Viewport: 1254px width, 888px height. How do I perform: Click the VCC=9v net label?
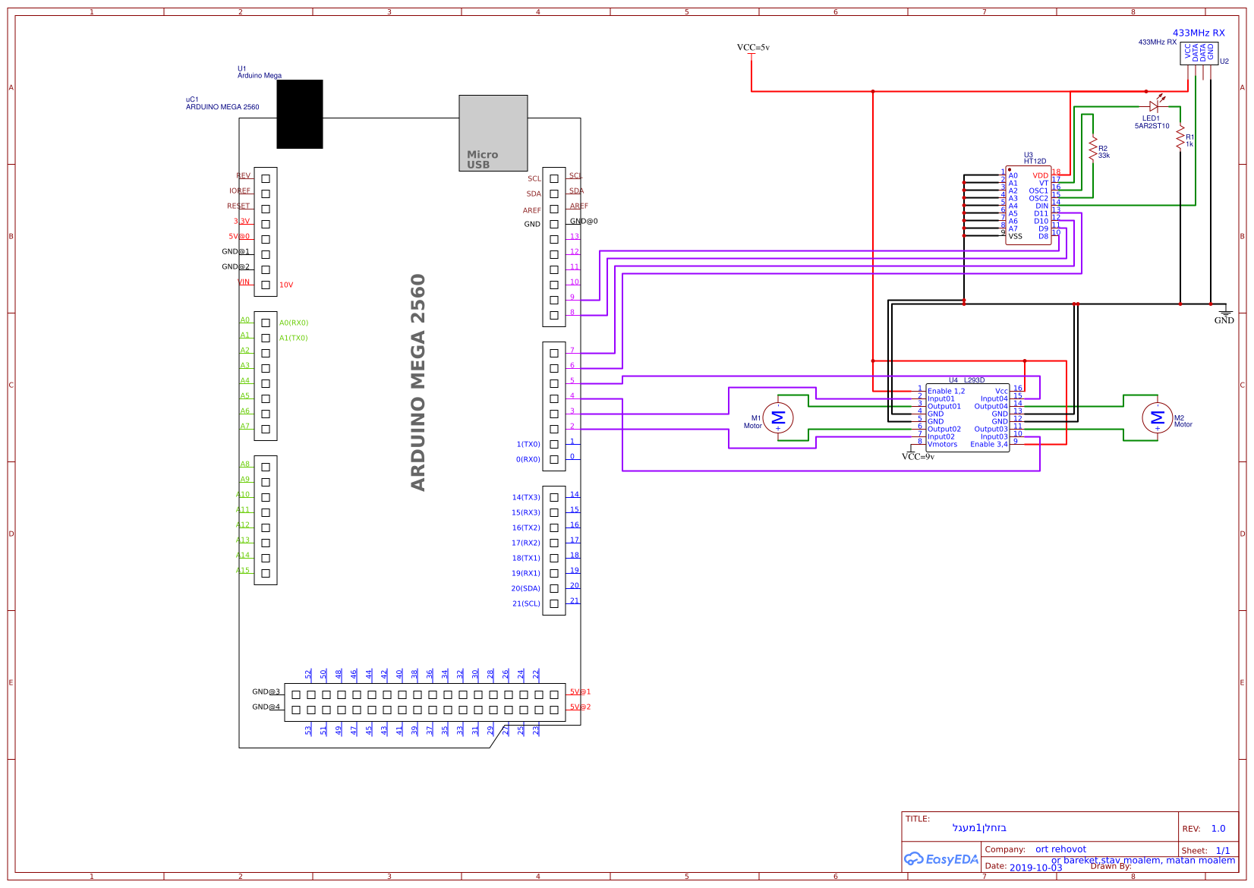(x=918, y=458)
